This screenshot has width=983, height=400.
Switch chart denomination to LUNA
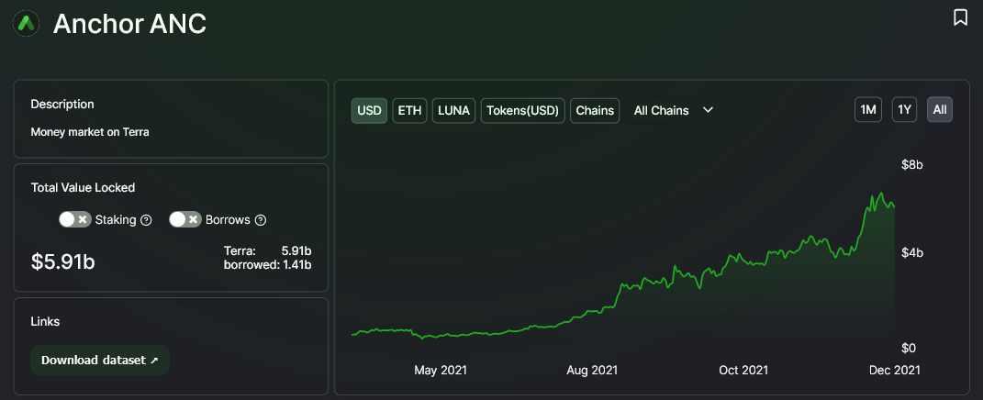point(454,110)
